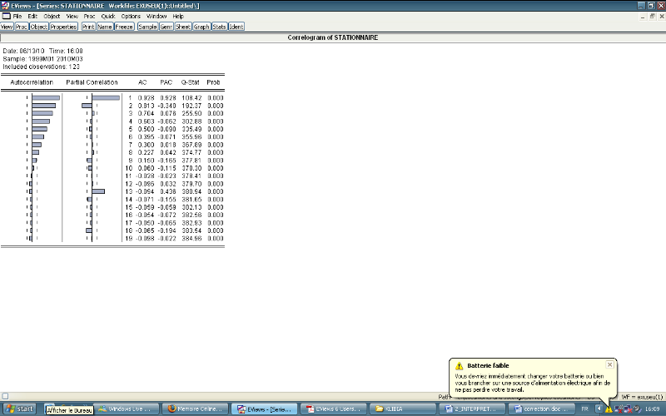
Task: Close the low battery notification balloon
Action: click(609, 364)
